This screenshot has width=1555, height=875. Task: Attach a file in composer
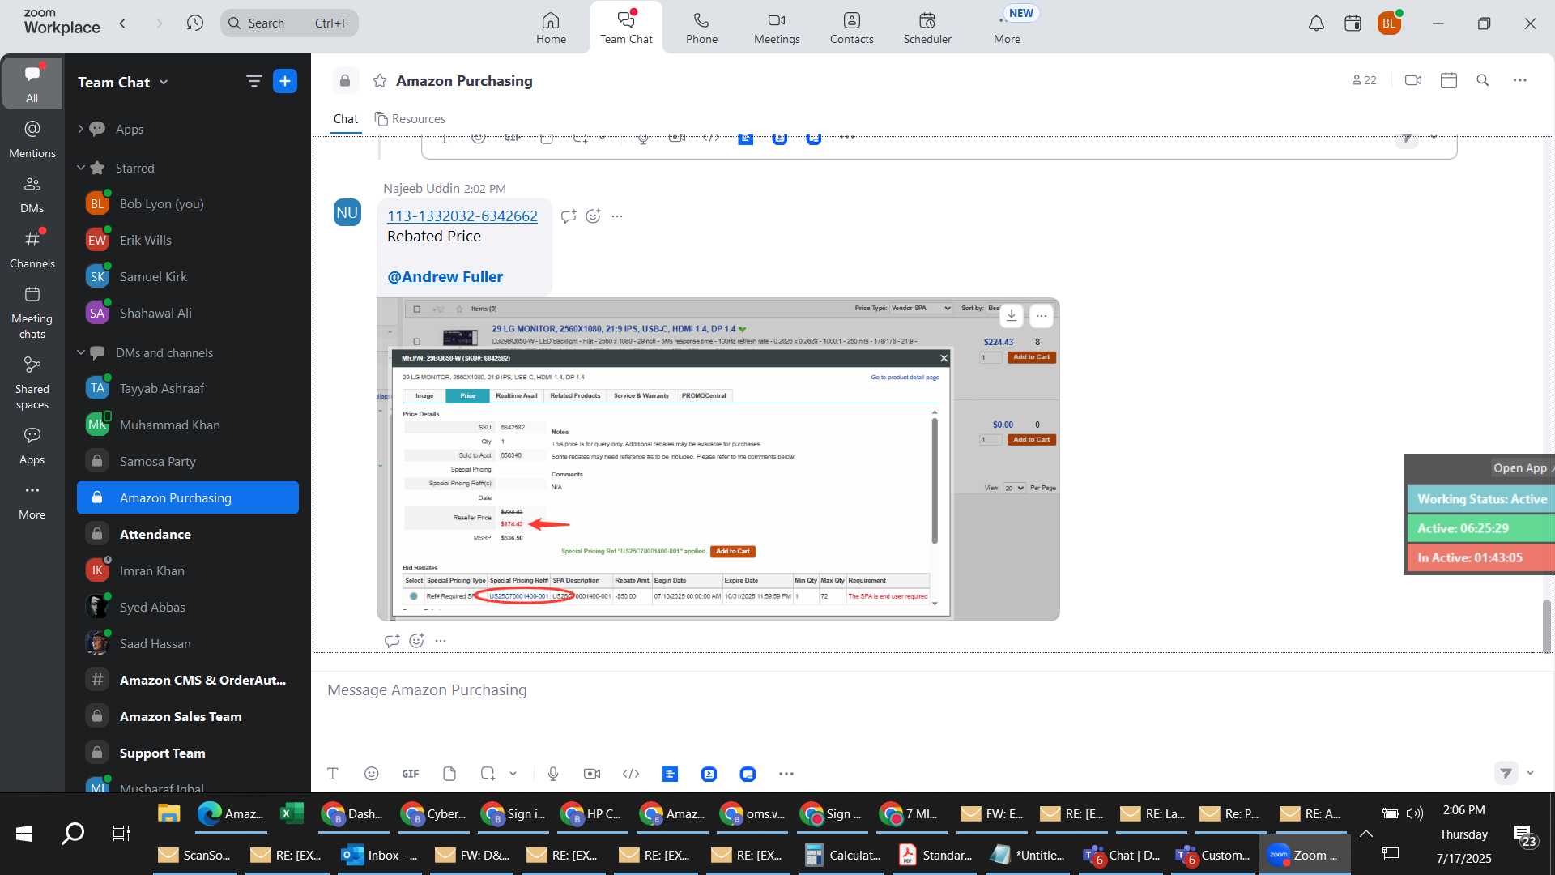point(449,774)
